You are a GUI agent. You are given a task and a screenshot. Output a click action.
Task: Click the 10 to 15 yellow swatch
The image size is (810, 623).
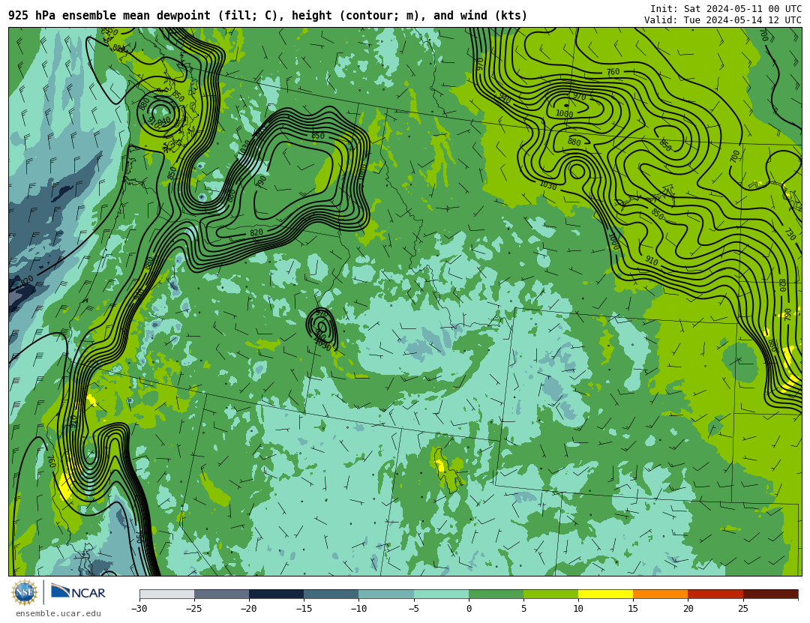pos(605,594)
